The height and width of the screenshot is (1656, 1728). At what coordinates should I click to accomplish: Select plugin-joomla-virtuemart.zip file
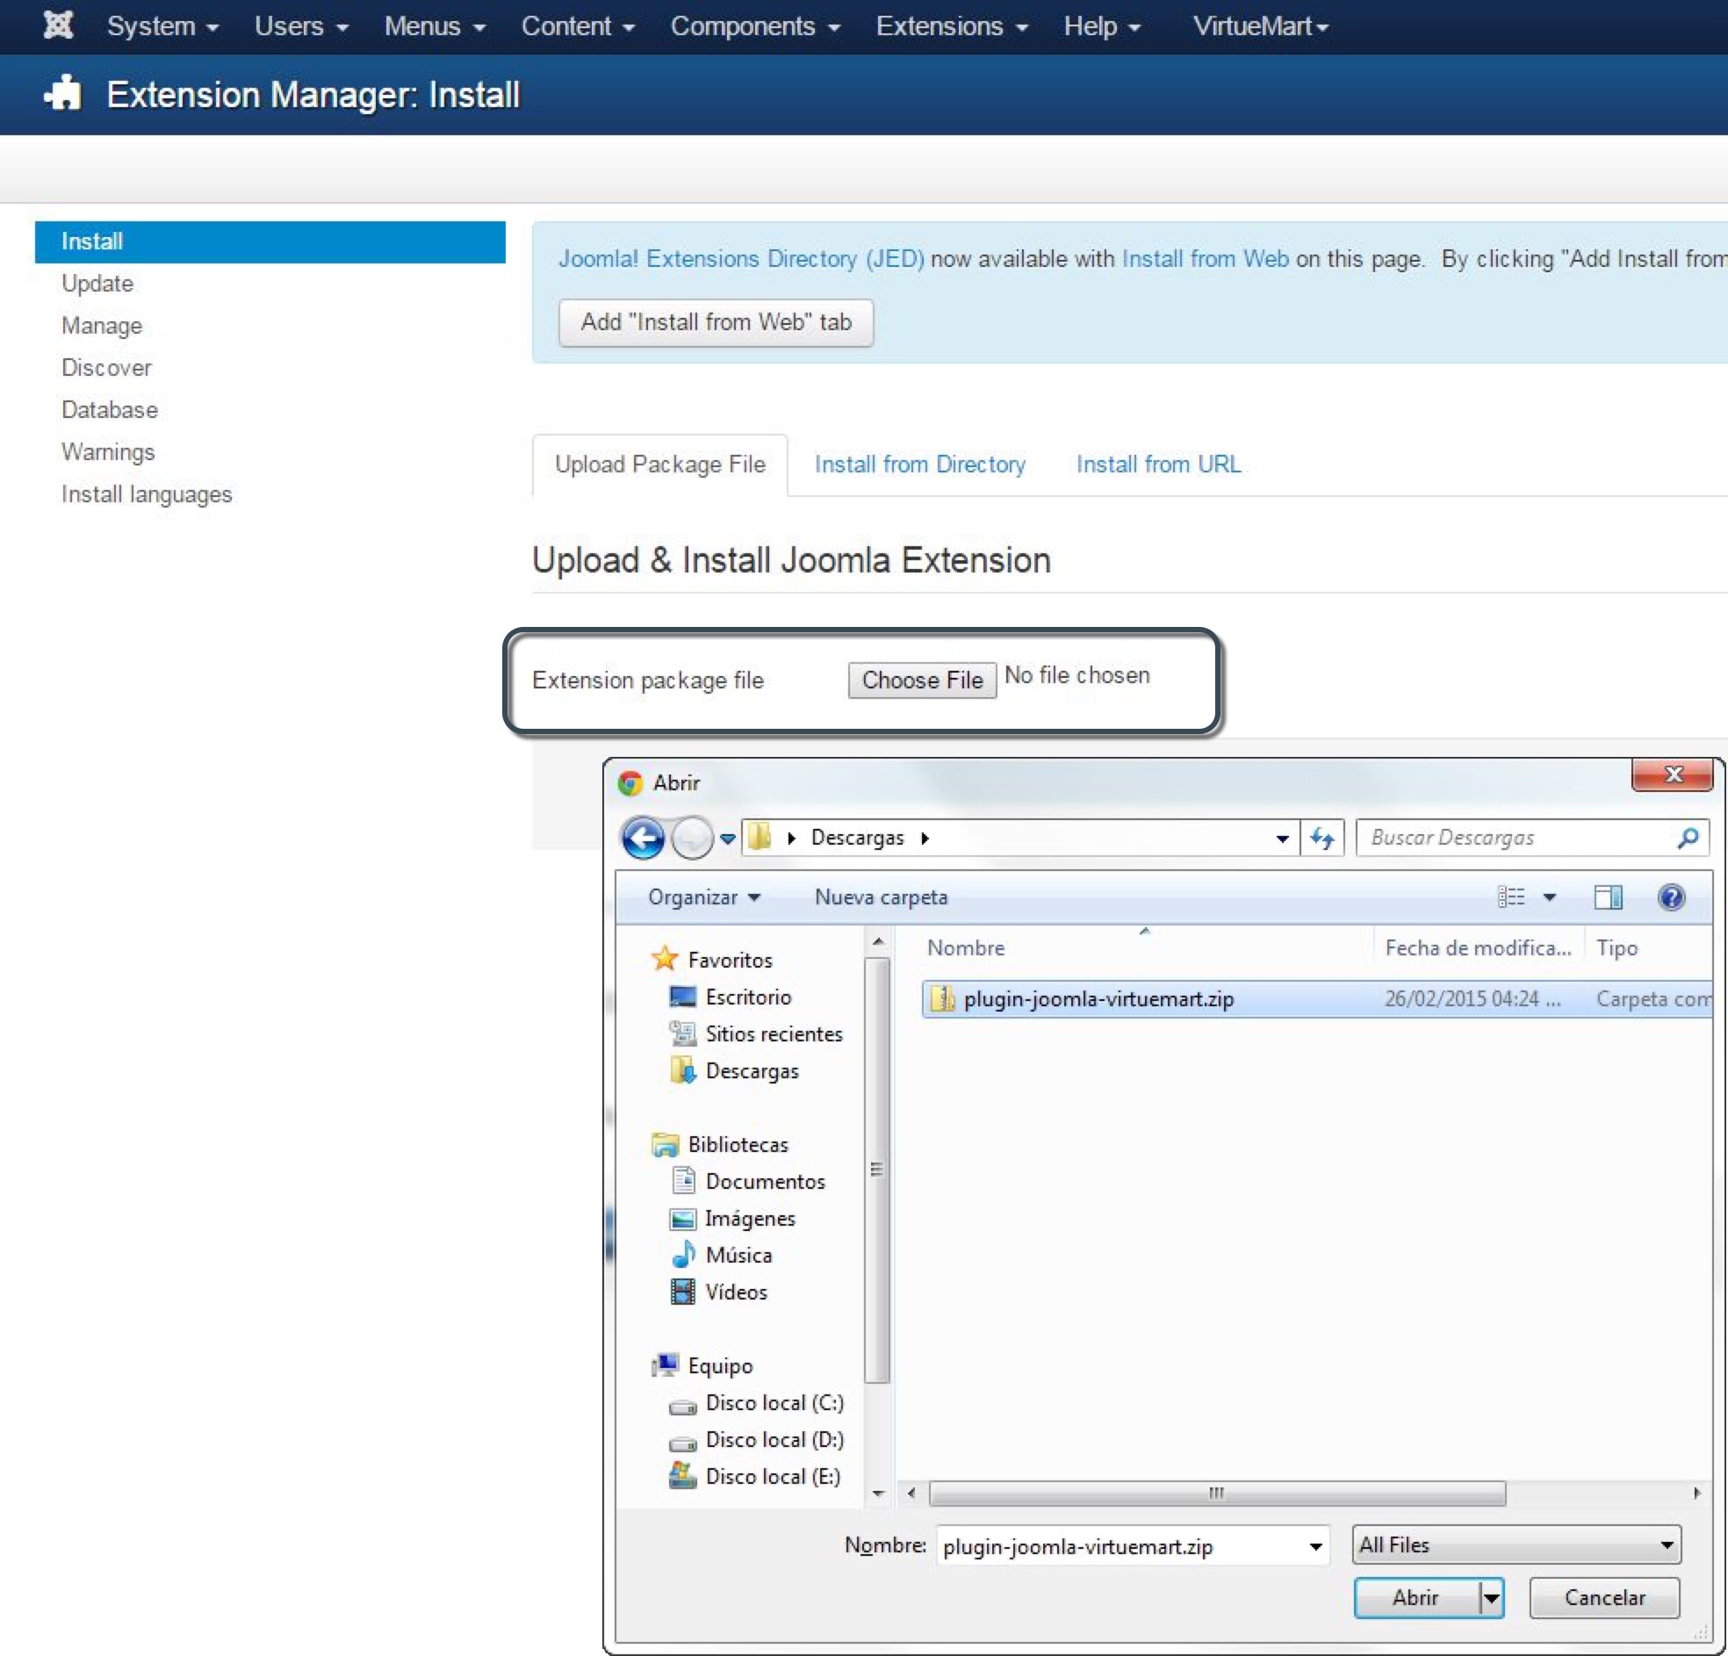click(x=1315, y=998)
